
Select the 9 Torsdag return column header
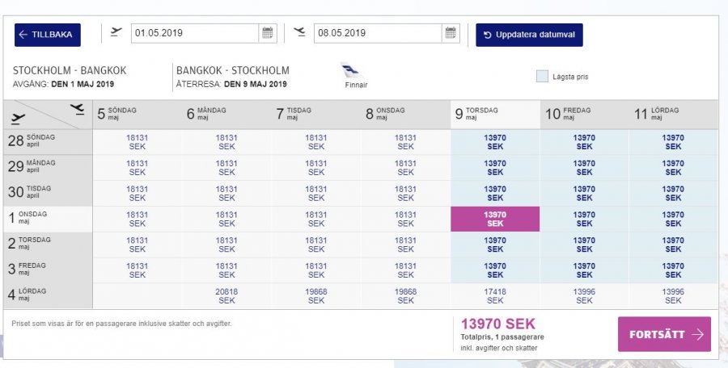pyautogui.click(x=494, y=114)
